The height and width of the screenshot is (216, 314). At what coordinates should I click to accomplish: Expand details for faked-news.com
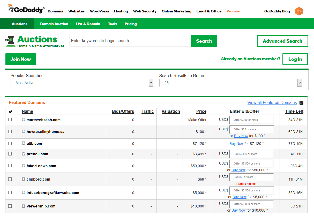coord(24,166)
